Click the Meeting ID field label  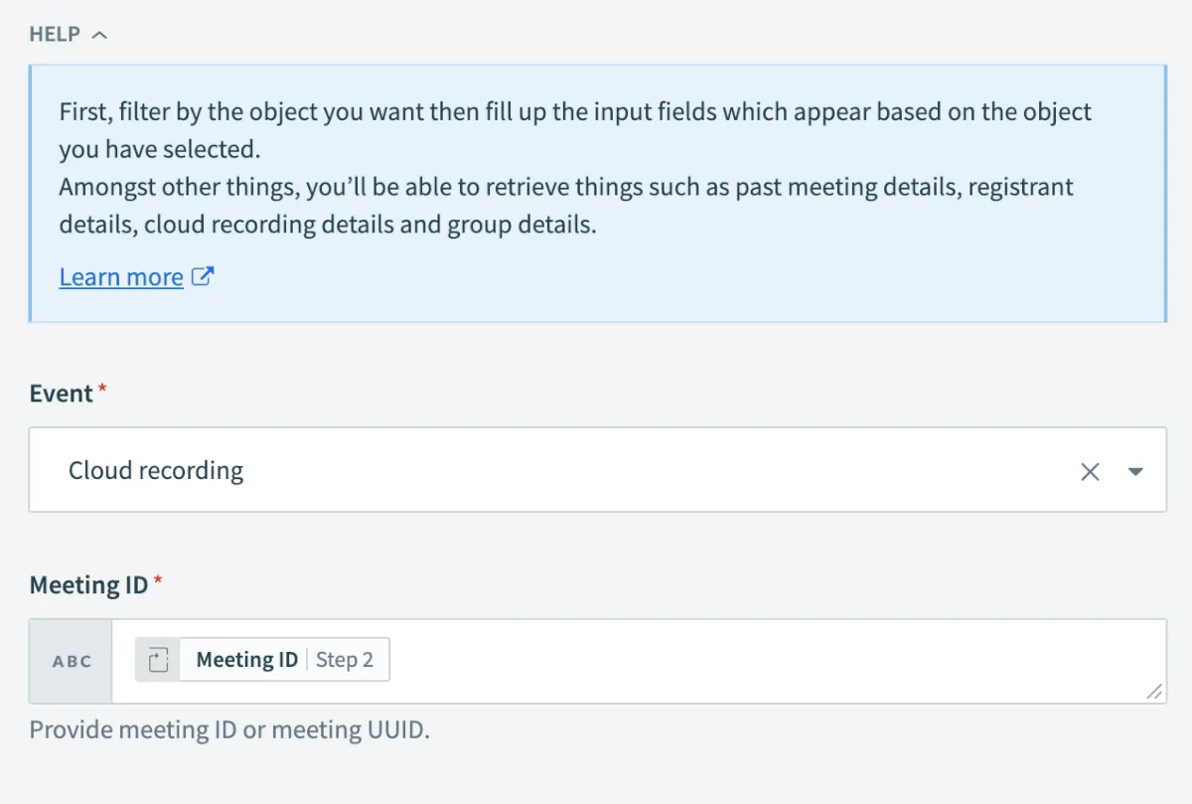[x=88, y=584]
